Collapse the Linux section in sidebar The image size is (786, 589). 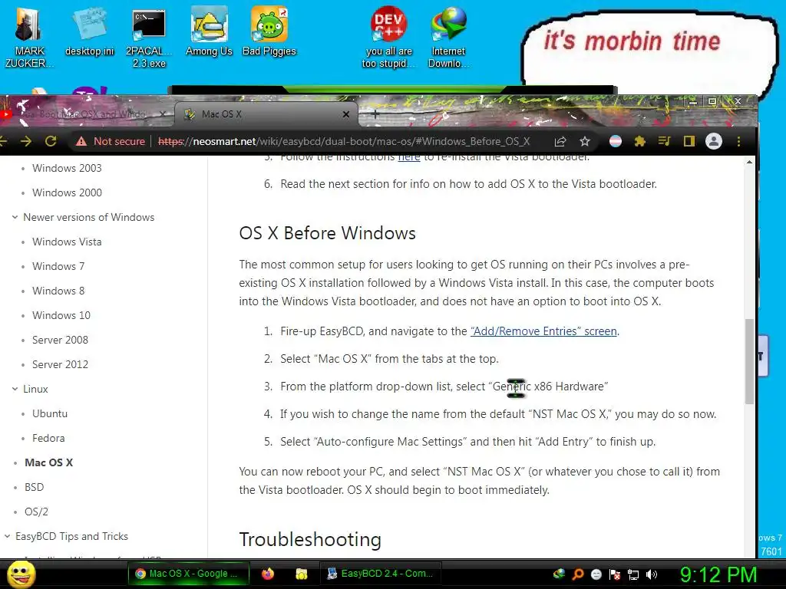pyautogui.click(x=15, y=389)
